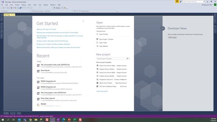Open the Help menu
The height and width of the screenshot is (122, 217).
[x=59, y=5]
